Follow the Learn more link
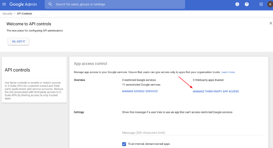The height and width of the screenshot is (148, 273). 228,72
